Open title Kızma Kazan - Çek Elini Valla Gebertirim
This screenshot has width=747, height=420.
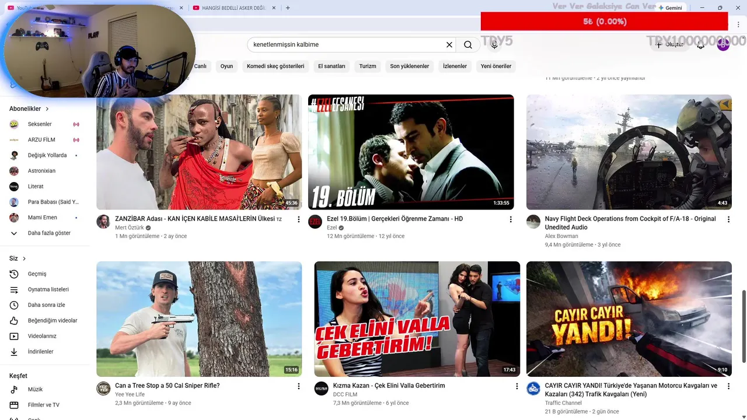pyautogui.click(x=389, y=386)
